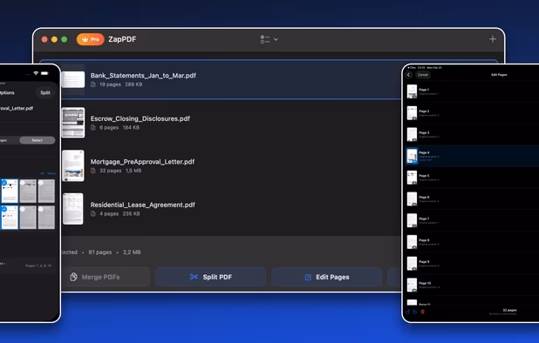Click the scissors icon on Split PDF
539x343 pixels.
coord(194,277)
